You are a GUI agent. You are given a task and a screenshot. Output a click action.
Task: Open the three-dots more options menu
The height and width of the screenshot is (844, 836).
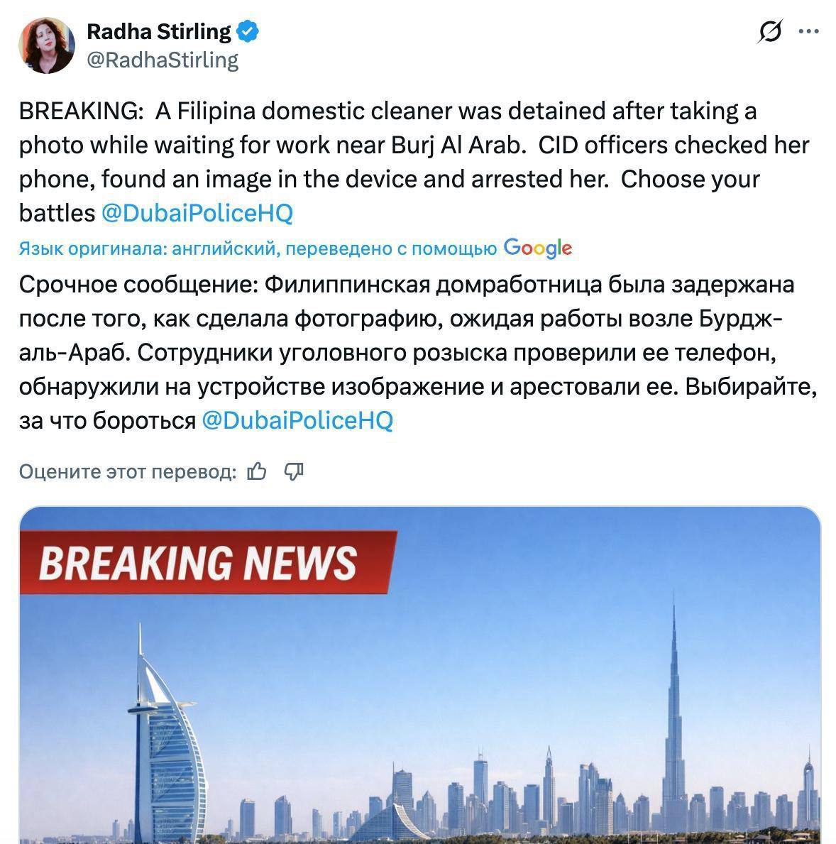(808, 31)
